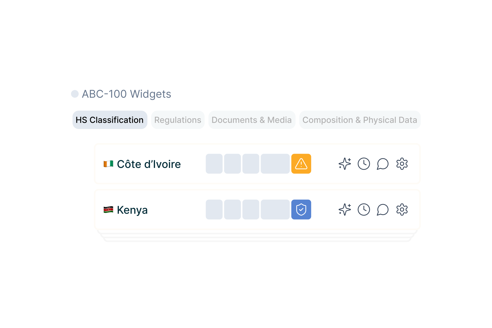This screenshot has width=492, height=328.
Task: Toggle Kenya's verified compliance indicator
Action: tap(301, 210)
